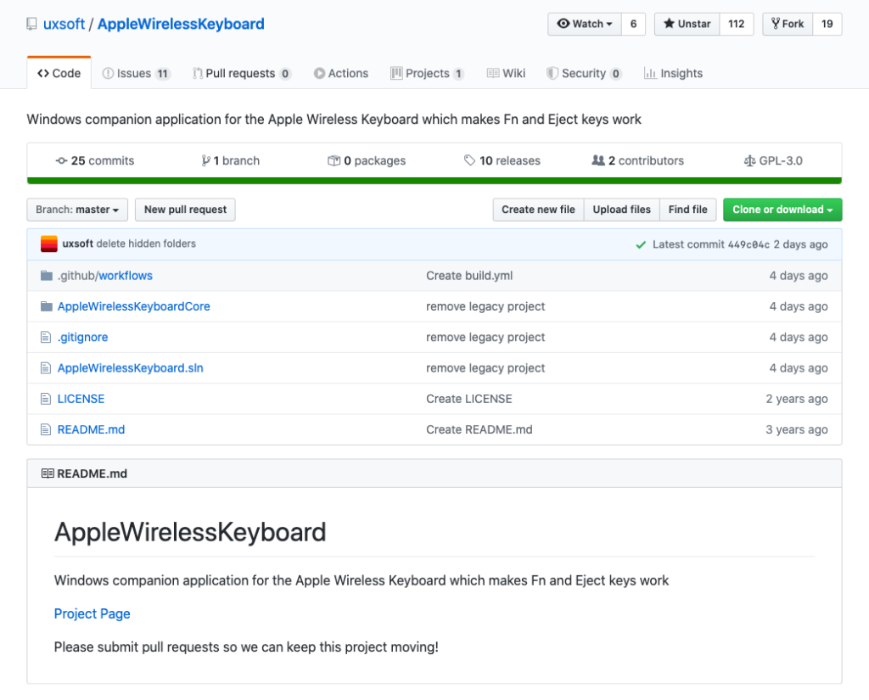Viewport: 869px width, 700px height.
Task: Open the Create README.md commit message
Action: [x=479, y=429]
